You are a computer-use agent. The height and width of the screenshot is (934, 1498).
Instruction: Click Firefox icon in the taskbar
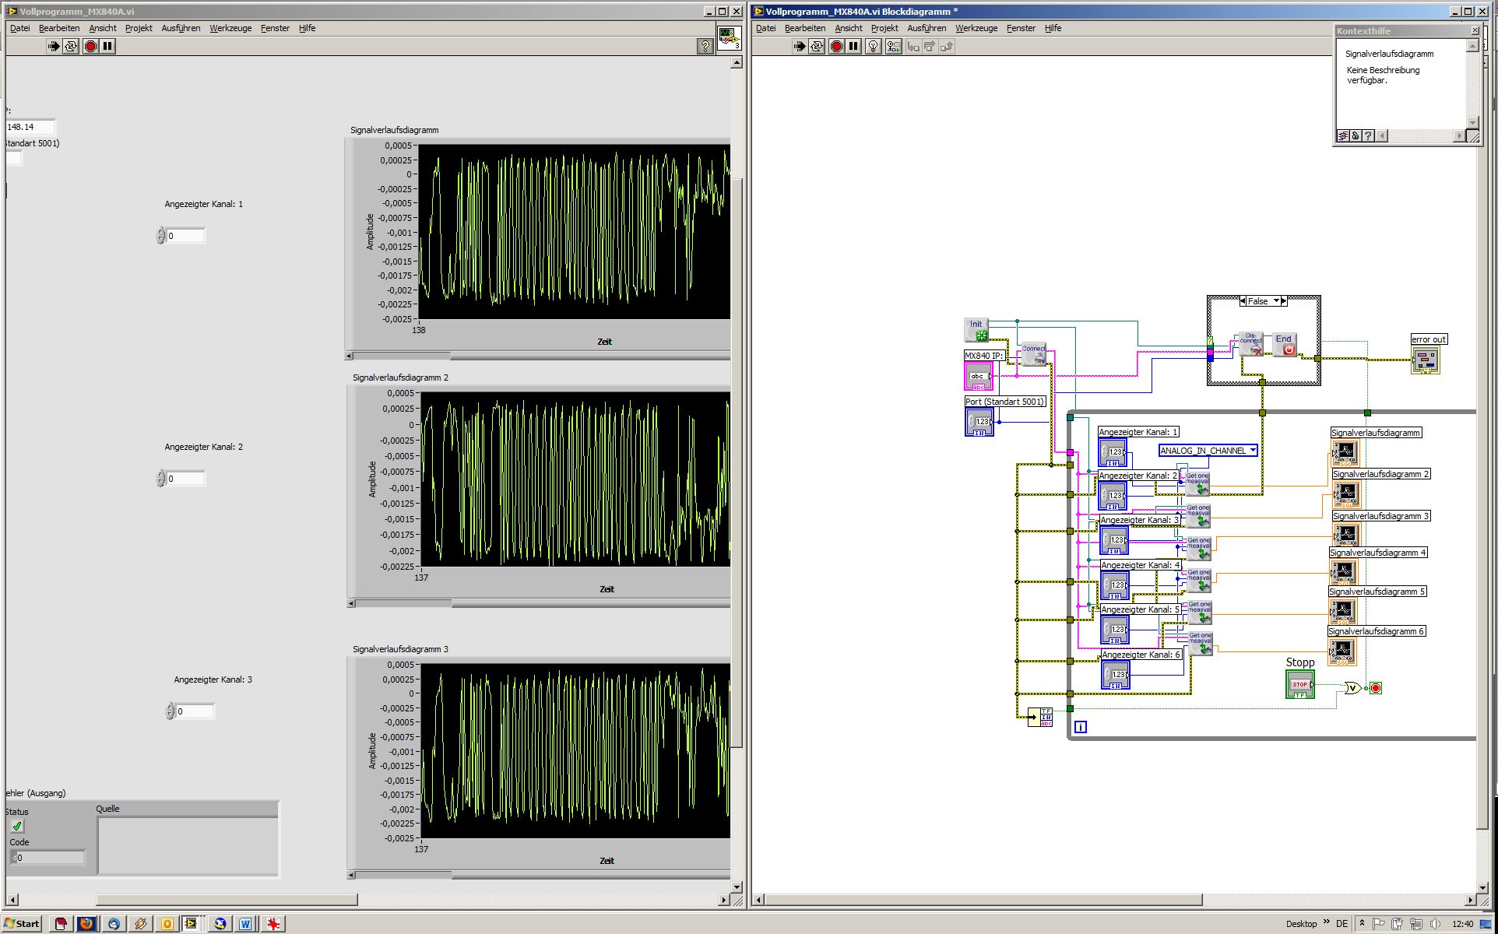(x=86, y=924)
